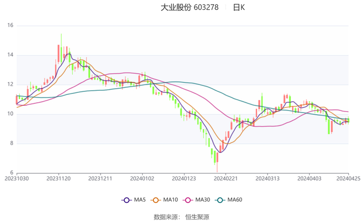
Task: Open the 恒生聚源 data source text
Action: 197,217
